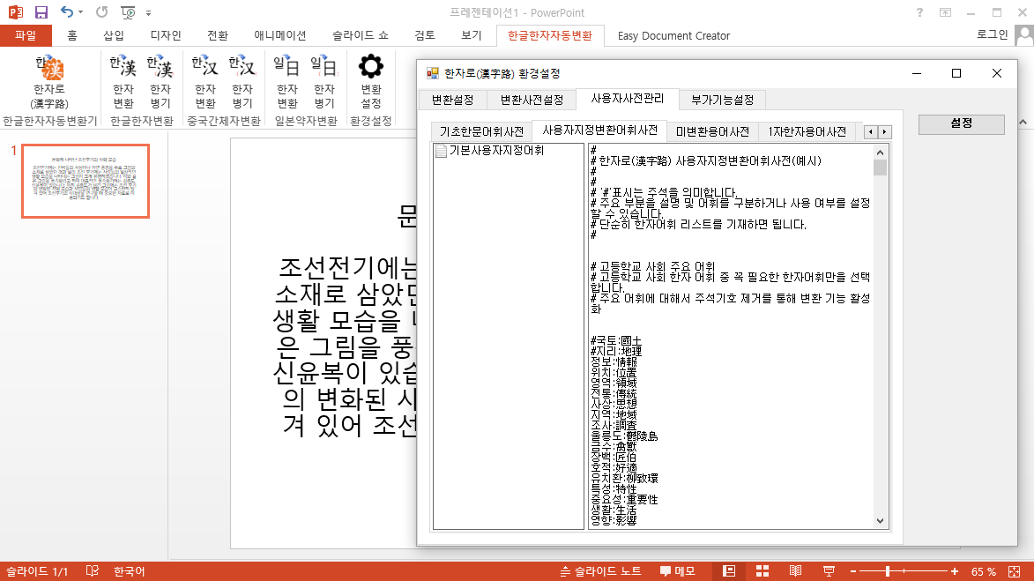This screenshot has height=581, width=1034.
Task: Click 한자변환 in the 한글한자변환 group
Action: (123, 80)
